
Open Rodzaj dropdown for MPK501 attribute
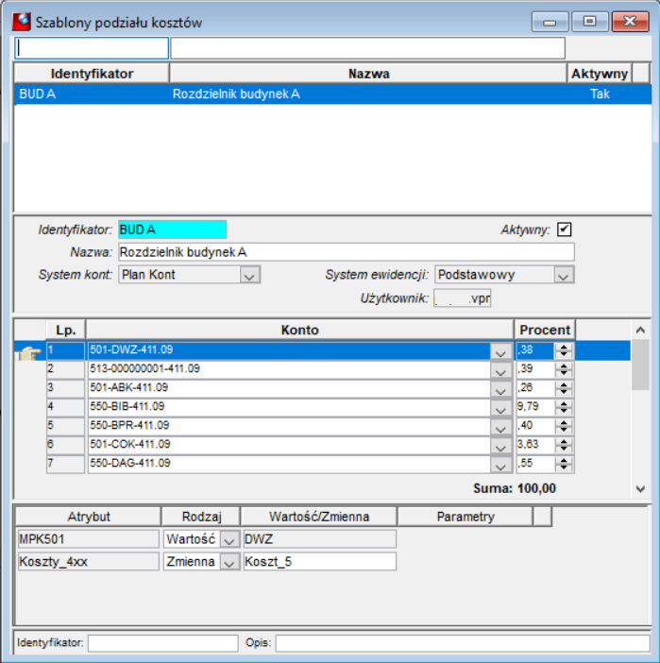tap(229, 539)
